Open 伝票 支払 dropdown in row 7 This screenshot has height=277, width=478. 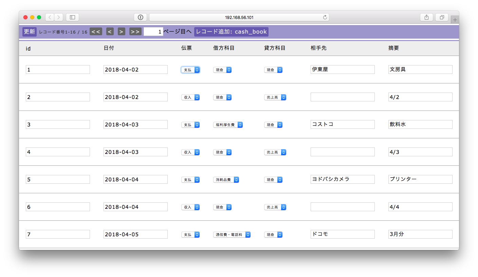190,235
